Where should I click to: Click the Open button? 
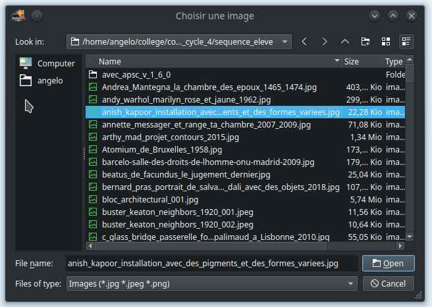388,263
